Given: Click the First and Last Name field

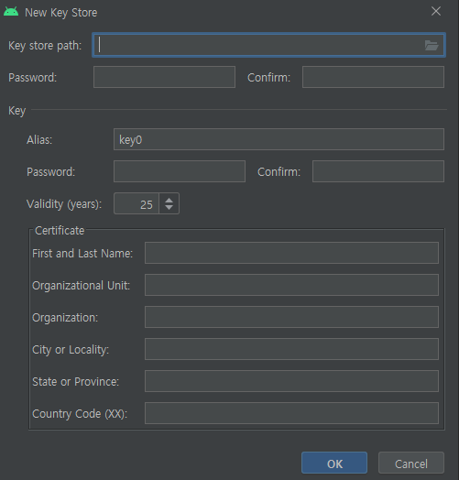Looking at the screenshot, I should coord(291,253).
